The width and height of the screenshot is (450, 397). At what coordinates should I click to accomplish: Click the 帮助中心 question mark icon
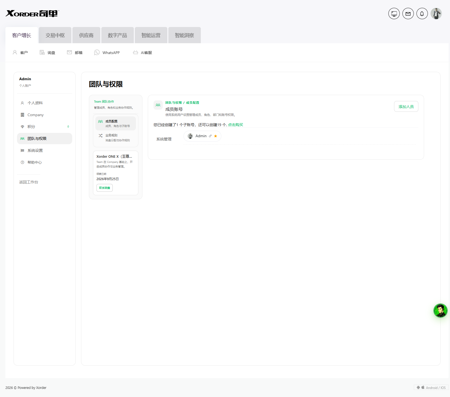pyautogui.click(x=22, y=162)
